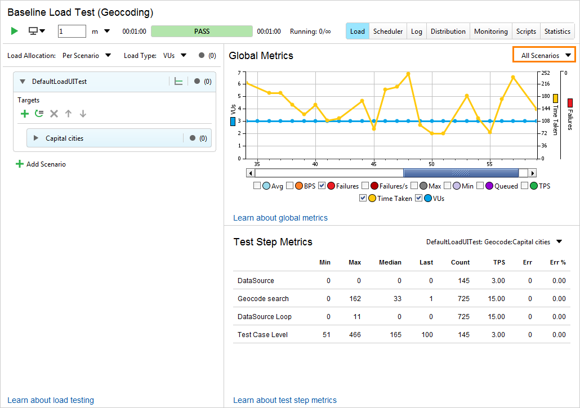Viewport: 580px width, 408px height.
Task: Click the test duration input field
Action: click(72, 32)
